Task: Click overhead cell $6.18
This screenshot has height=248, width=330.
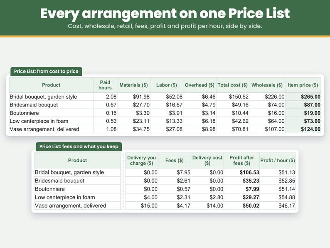Action: (199, 121)
